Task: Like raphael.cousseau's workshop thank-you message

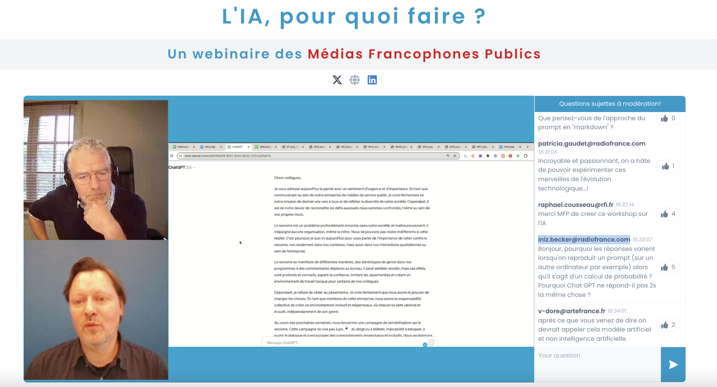Action: click(668, 214)
